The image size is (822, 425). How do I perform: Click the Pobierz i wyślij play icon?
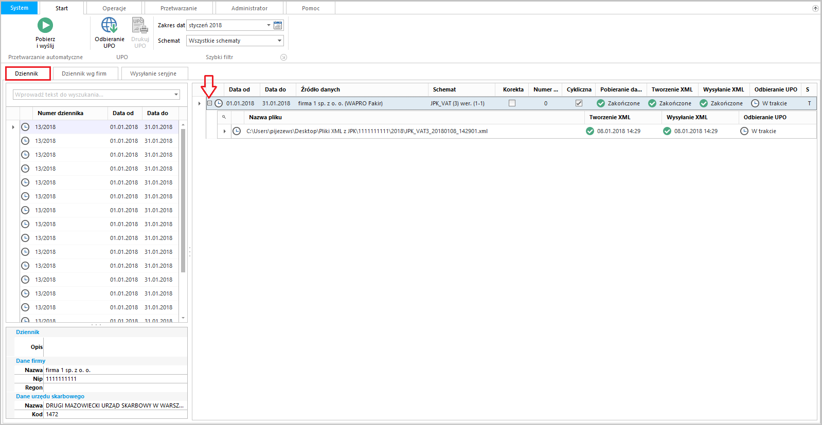coord(45,25)
